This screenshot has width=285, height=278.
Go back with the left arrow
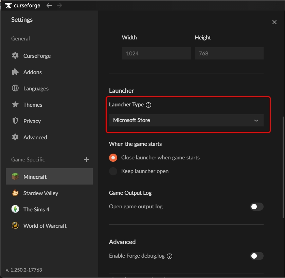tap(49, 5)
